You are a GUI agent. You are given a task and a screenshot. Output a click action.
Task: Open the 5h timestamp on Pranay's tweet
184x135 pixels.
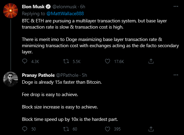click(x=84, y=75)
